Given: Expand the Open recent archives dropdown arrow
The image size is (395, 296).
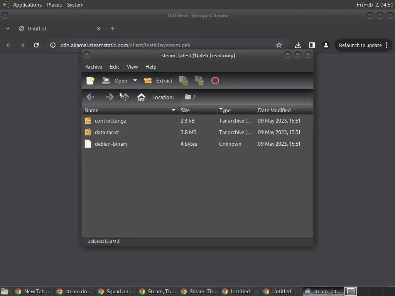Looking at the screenshot, I should (135, 81).
